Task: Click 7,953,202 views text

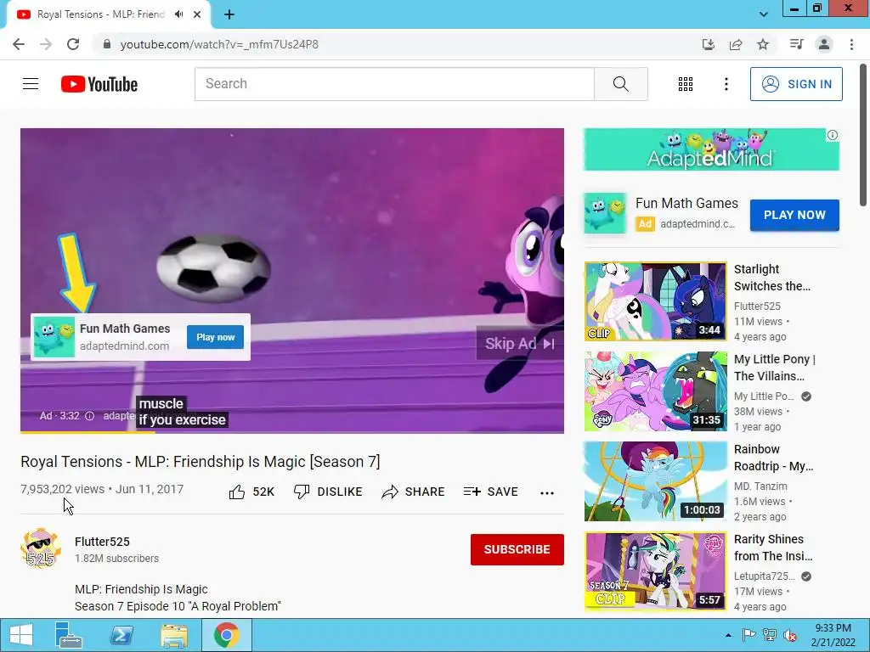Action: coord(62,489)
